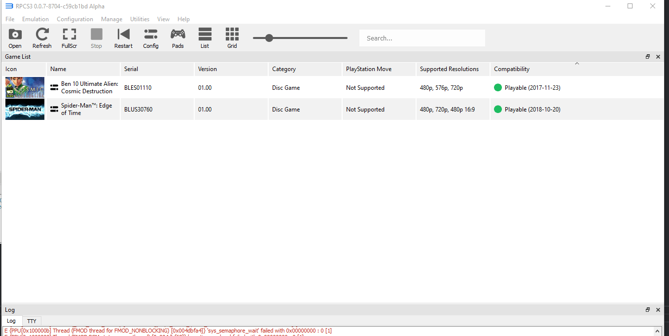The width and height of the screenshot is (669, 336).
Task: Click the Restart toolbar icon
Action: (x=123, y=38)
